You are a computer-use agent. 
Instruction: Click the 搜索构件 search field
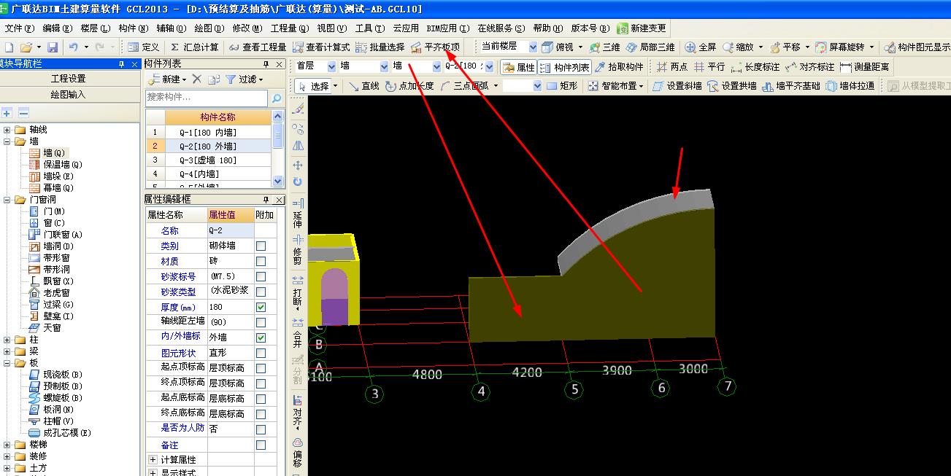207,98
